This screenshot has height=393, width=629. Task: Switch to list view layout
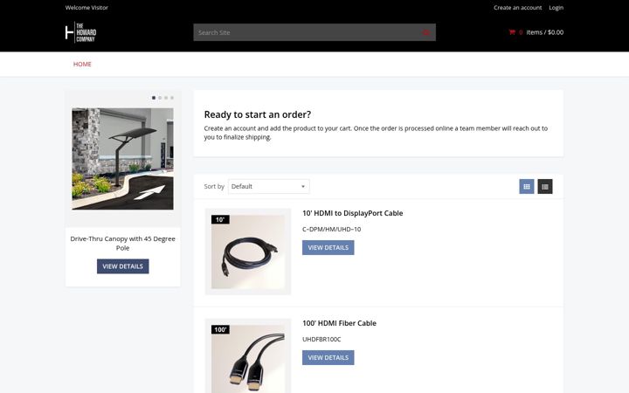click(545, 187)
